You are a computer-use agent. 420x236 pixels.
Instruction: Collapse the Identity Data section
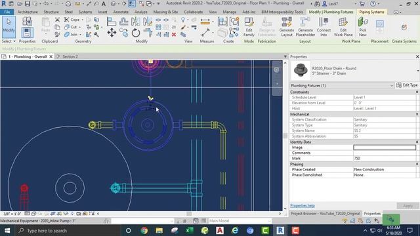point(417,142)
